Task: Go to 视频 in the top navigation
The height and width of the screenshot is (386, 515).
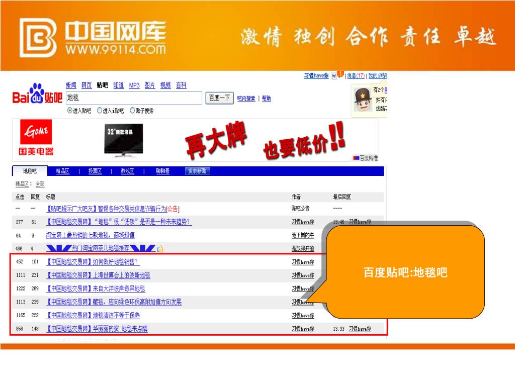Action: pos(165,85)
